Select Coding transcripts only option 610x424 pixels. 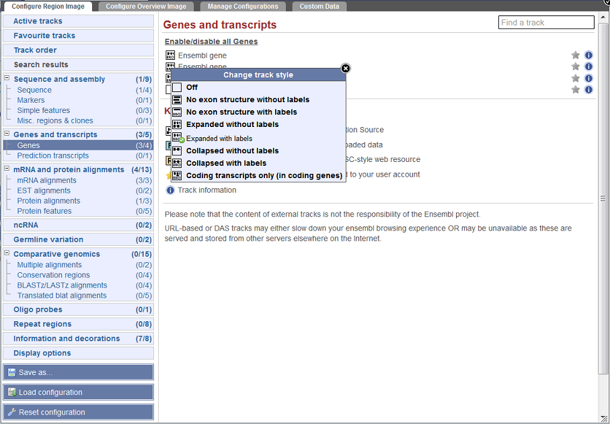(x=264, y=175)
